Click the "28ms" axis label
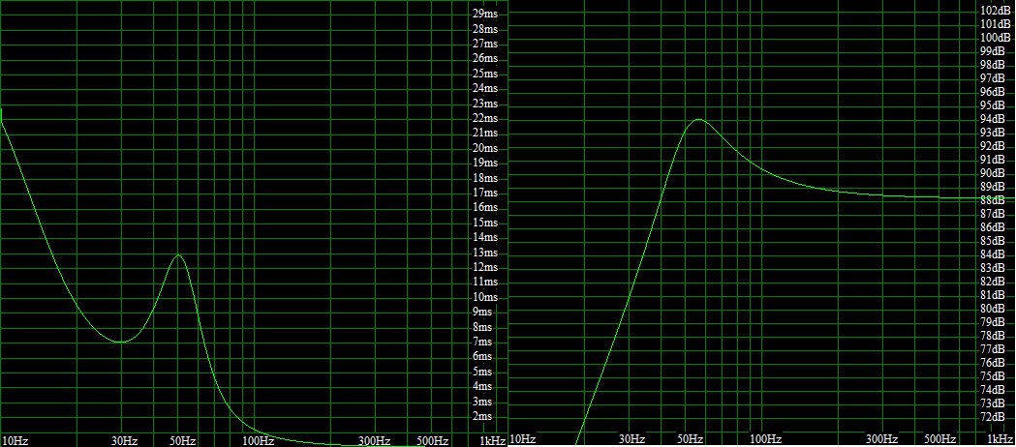 pos(485,28)
